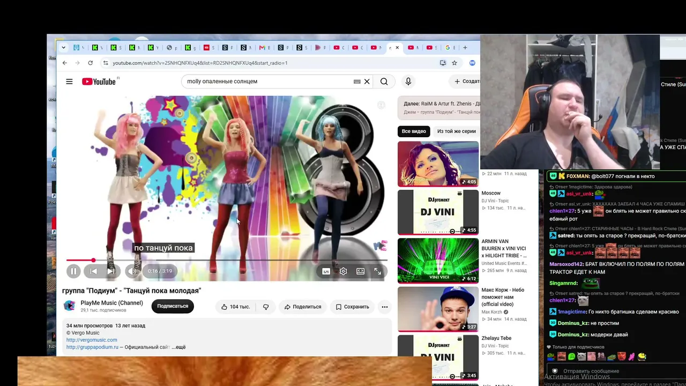Open the Zhelayu Tebe video thumbnail
The image size is (686, 386).
coord(438,358)
